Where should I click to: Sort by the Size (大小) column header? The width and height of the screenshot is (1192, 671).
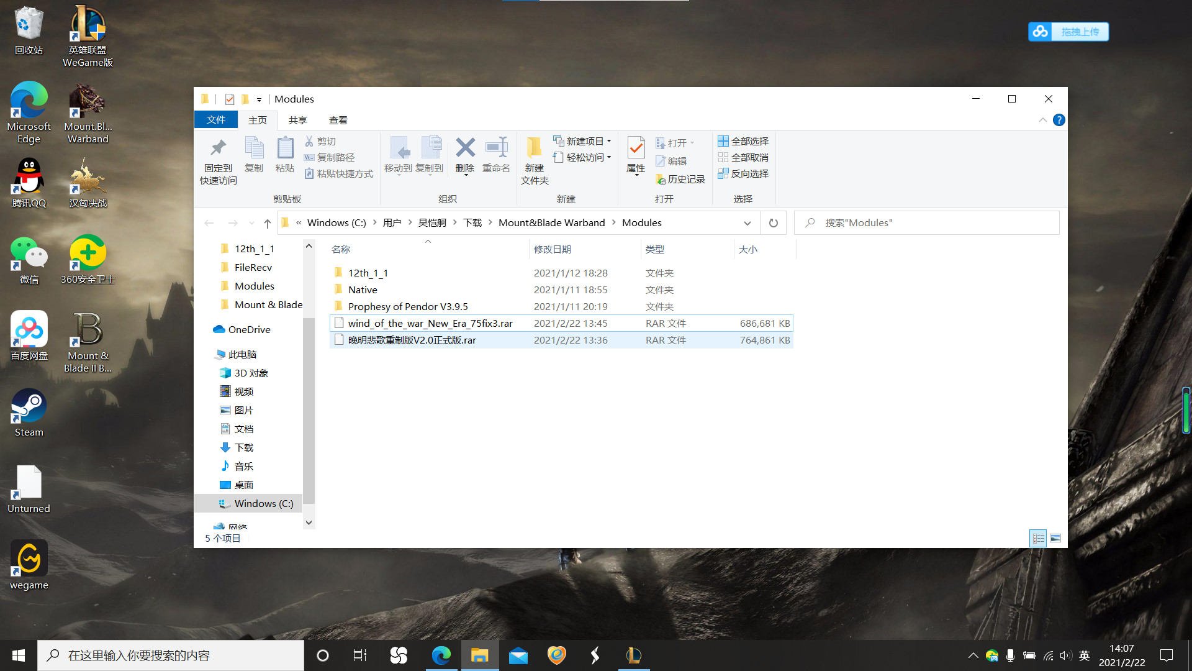[x=765, y=249]
